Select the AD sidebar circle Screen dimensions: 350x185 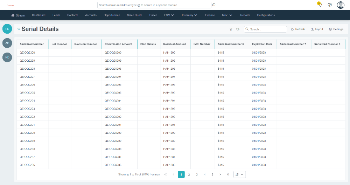pyautogui.click(x=7, y=43)
